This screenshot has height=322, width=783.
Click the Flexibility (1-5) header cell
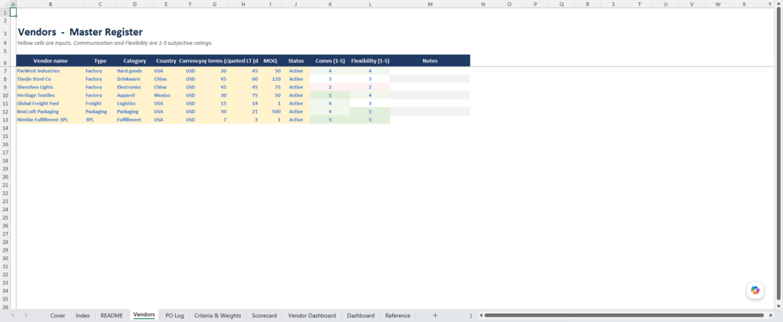coord(370,61)
